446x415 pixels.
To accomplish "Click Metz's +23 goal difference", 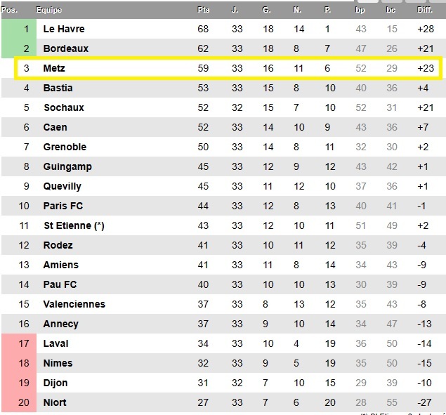I will pyautogui.click(x=425, y=68).
